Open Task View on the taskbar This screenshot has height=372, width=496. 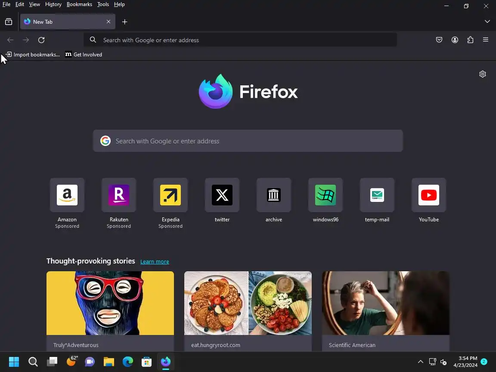coord(52,362)
